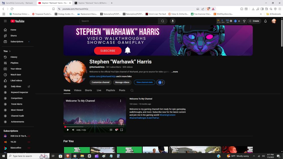Image resolution: width=283 pixels, height=159 pixels.
Task: Switch to the Posts tab
Action: click(122, 90)
